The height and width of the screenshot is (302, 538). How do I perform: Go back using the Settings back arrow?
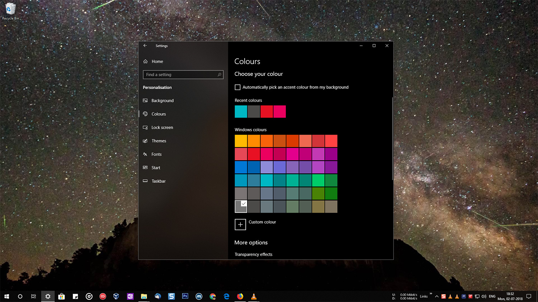coord(145,45)
